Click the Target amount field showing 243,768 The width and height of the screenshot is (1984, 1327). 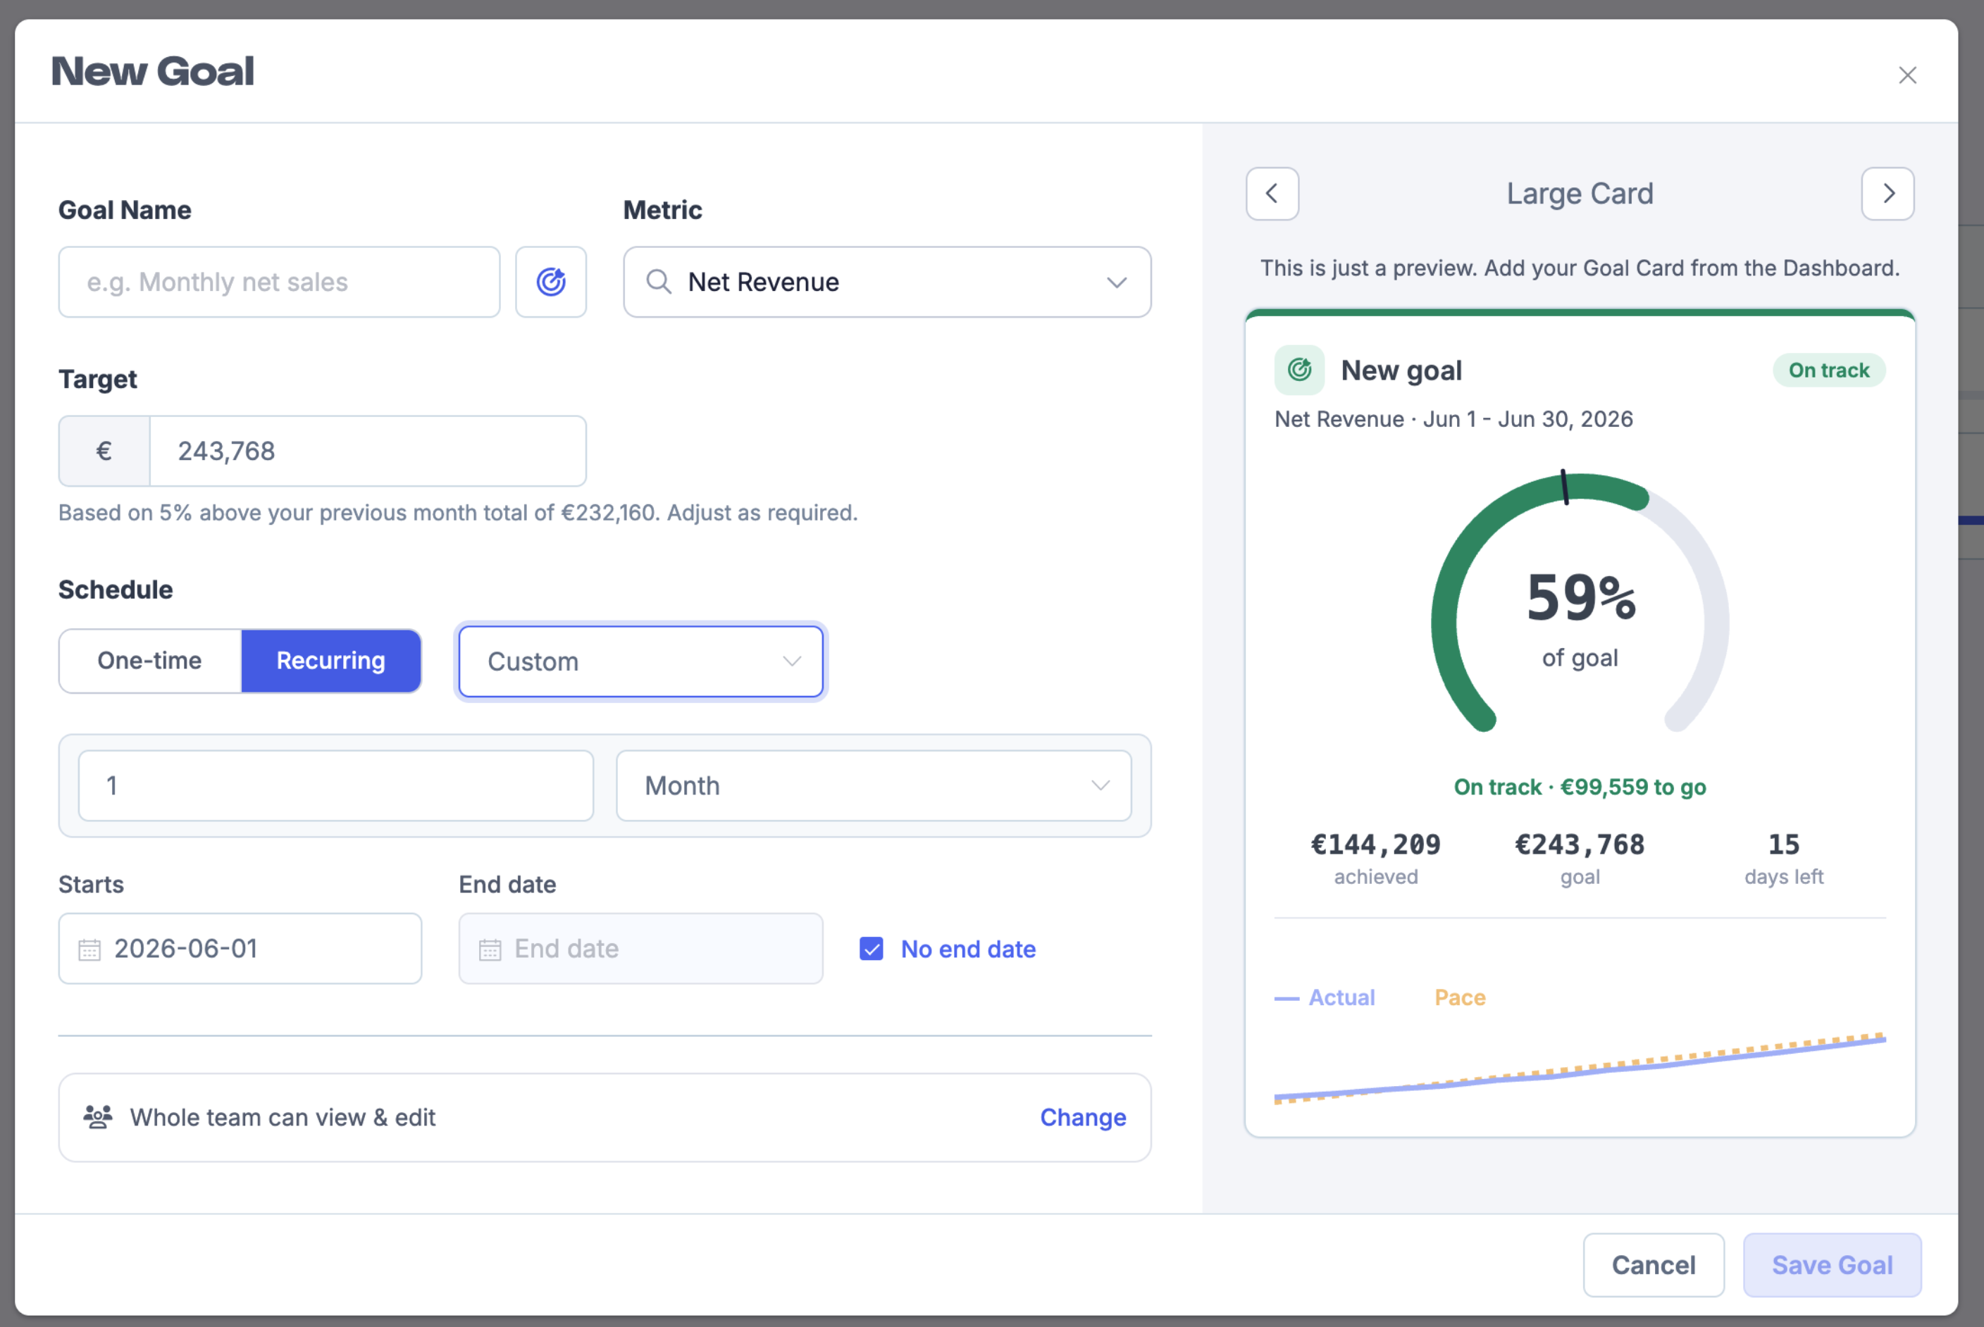tap(367, 451)
